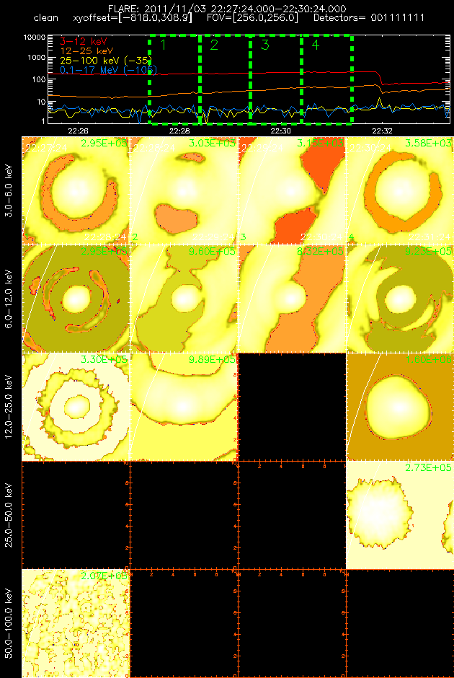
Task: Open the noisy 50.0-100.0 keV image
Action: click(76, 623)
